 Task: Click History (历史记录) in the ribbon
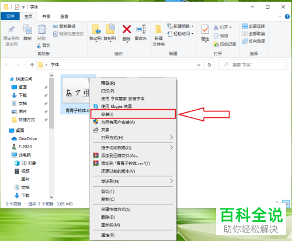pos(225,44)
